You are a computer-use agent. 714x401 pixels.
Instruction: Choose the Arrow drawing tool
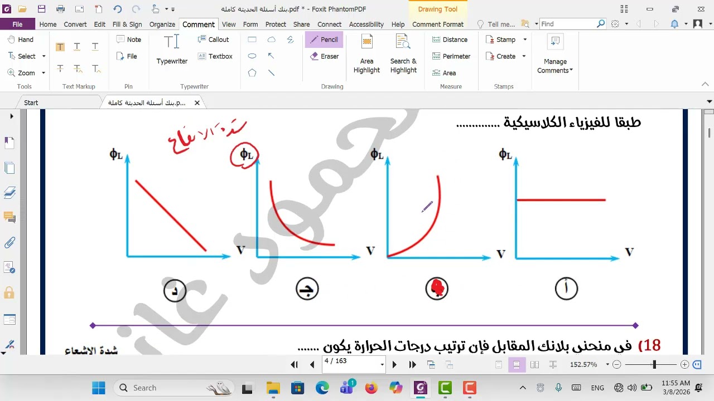(x=271, y=56)
